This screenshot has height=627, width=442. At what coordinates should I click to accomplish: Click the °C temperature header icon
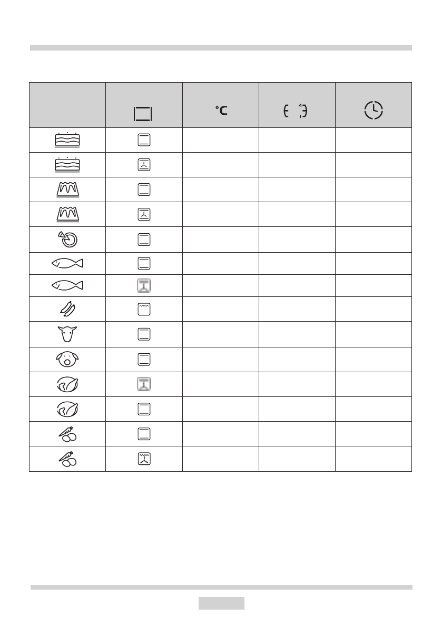click(221, 111)
